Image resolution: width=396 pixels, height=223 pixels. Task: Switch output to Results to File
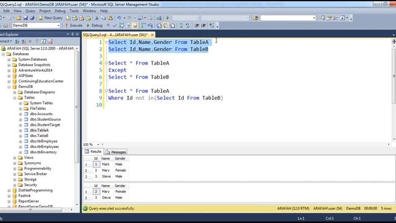tap(173, 25)
